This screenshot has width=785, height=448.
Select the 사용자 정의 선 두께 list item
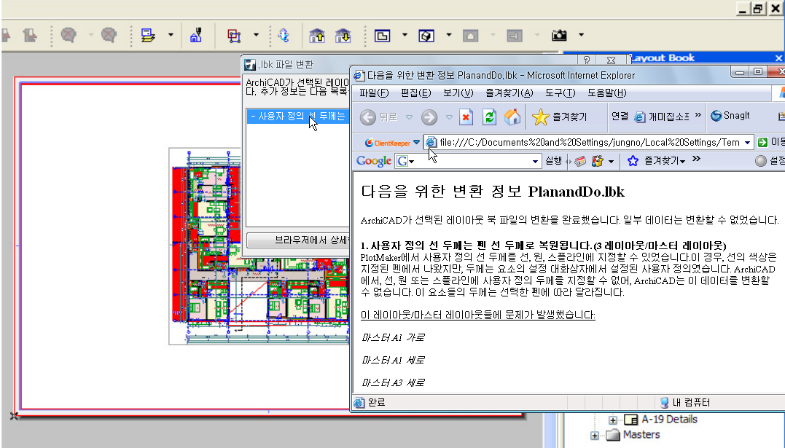coord(297,117)
